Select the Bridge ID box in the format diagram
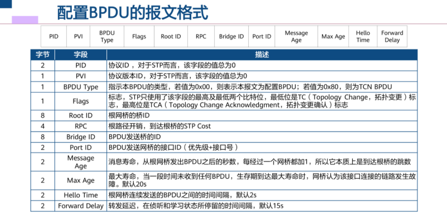The height and width of the screenshot is (214, 447). pos(231,36)
